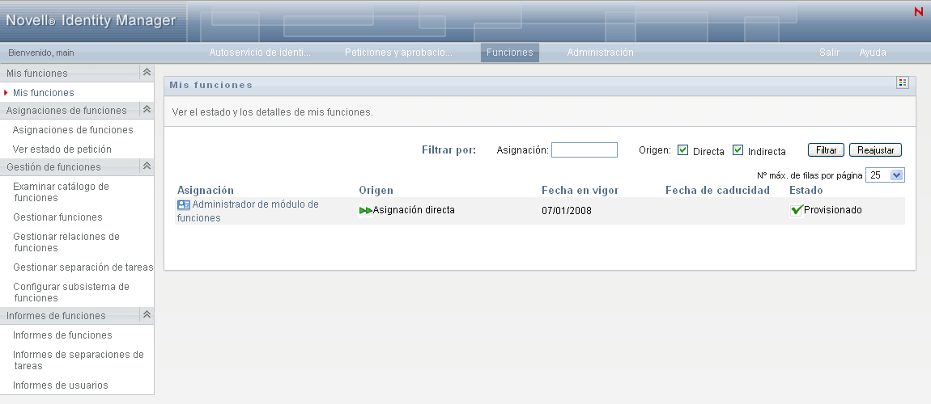Screen dimensions: 931x404
Task: Sort by the Asignación column header
Action: coord(206,190)
